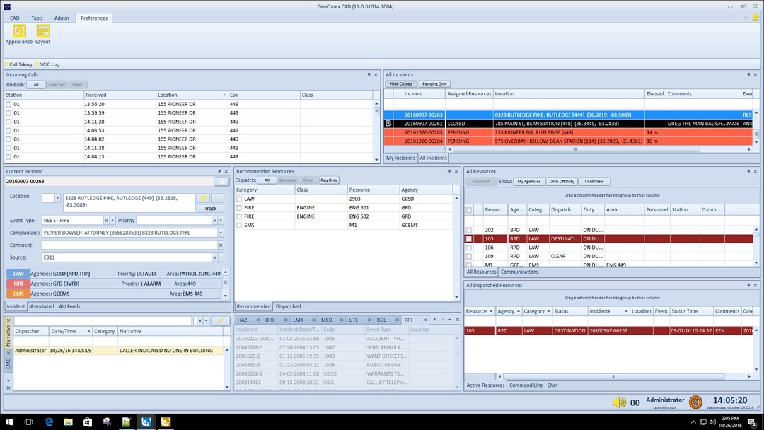Pin the Incoming Calls panel
Screen dimensions: 764x430
click(x=369, y=74)
